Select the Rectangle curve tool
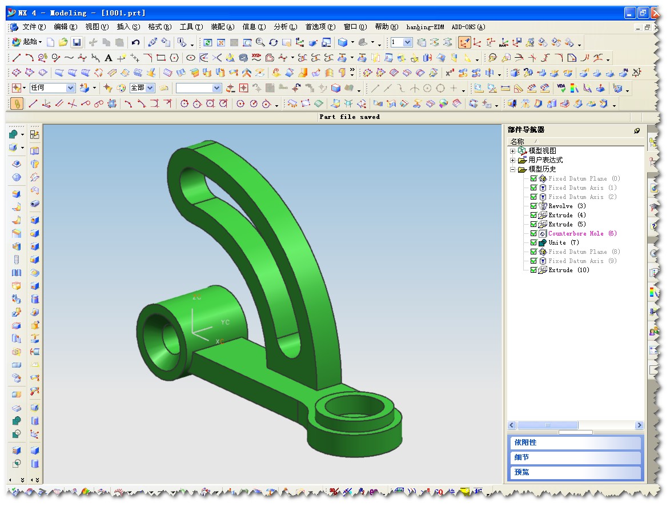 [x=161, y=58]
